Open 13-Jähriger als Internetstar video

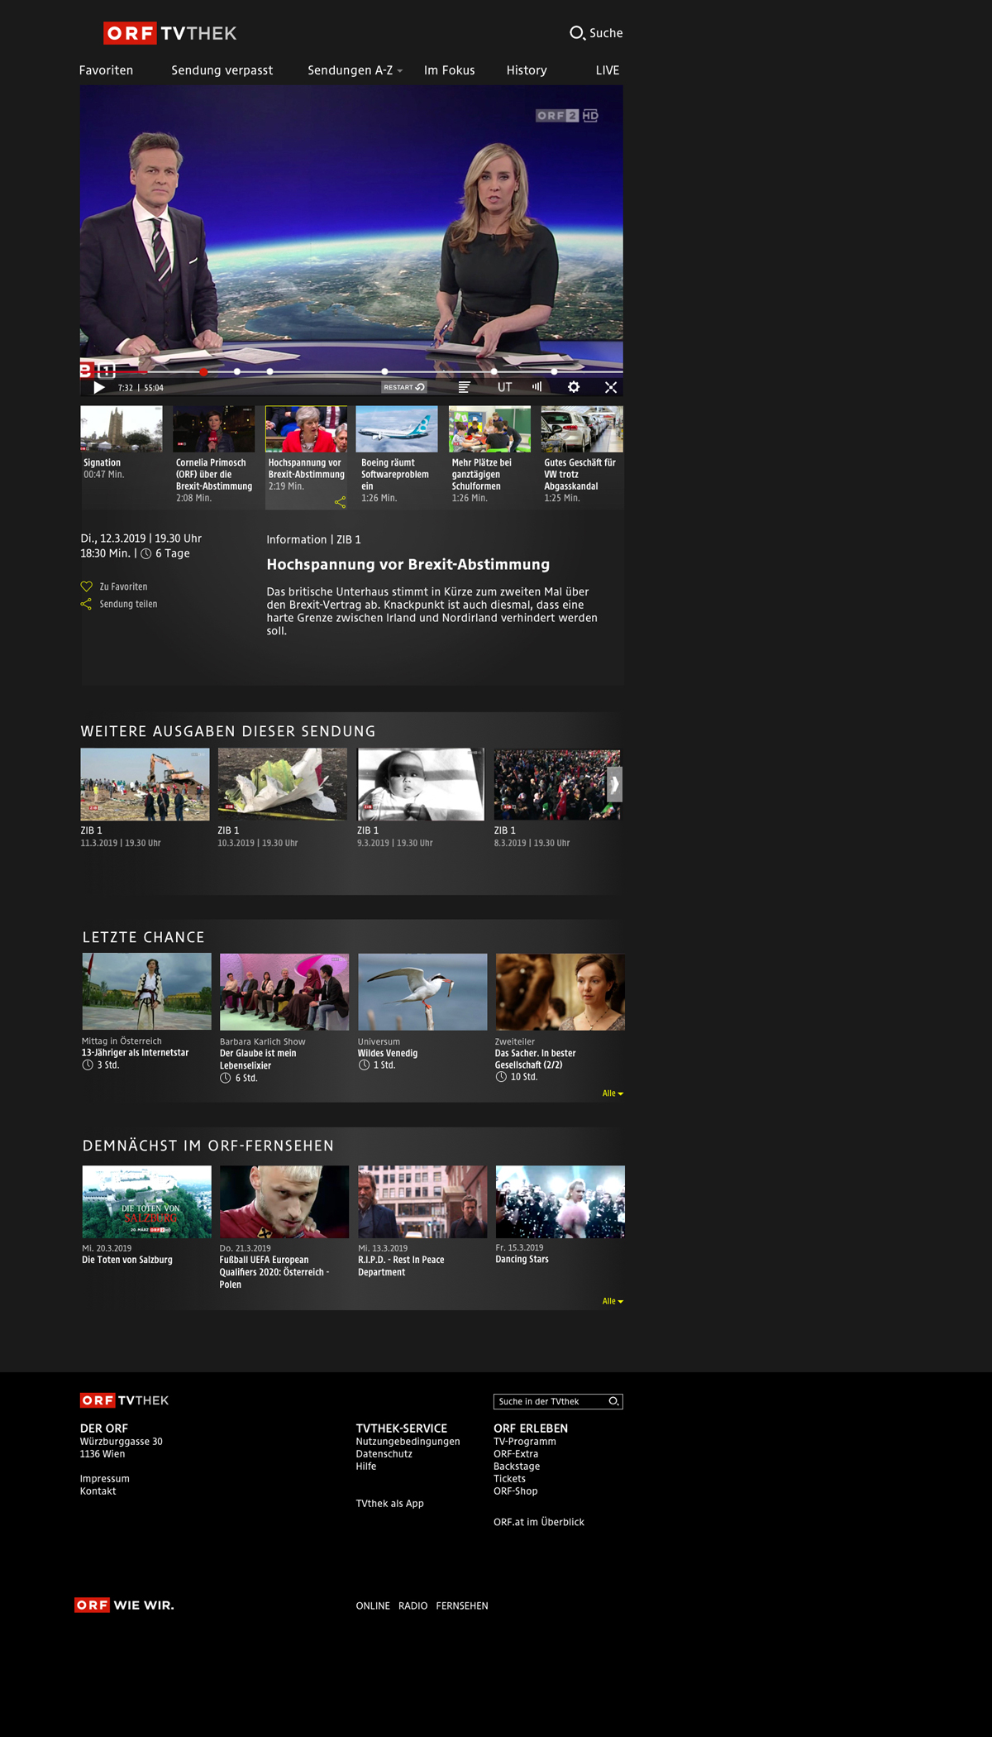[x=146, y=991]
